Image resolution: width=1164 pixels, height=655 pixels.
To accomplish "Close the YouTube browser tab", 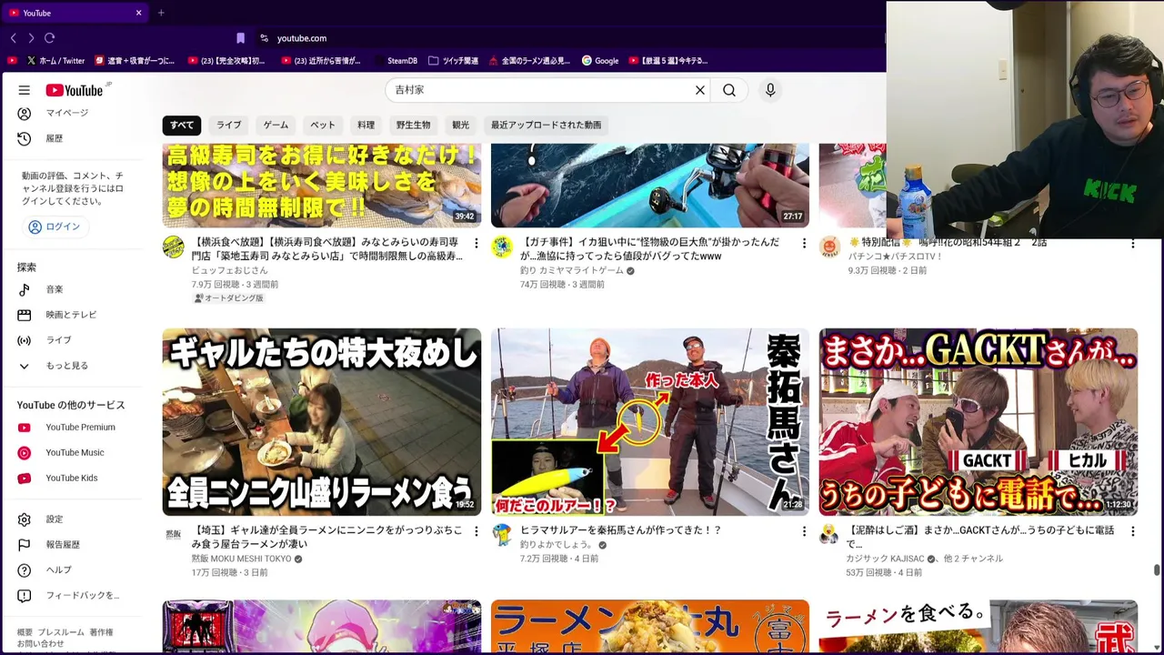I will (x=138, y=13).
